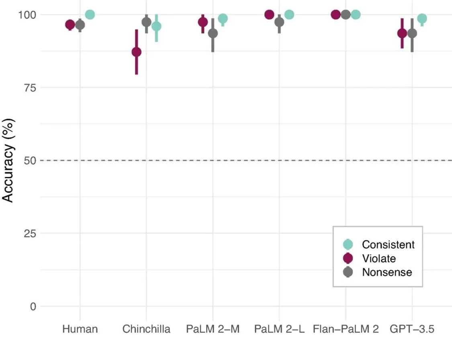The width and height of the screenshot is (452, 338).
Task: Click Chinchilla's maroon Violate data point
Action: tap(136, 52)
